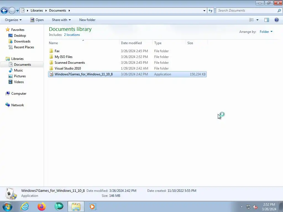Screen dimensions: 283x212
Task: Click the search magnifier icon
Action: coord(279,10)
